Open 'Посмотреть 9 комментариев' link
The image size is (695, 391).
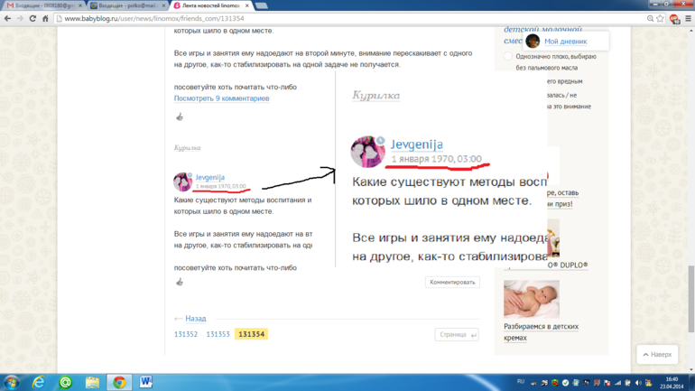222,98
